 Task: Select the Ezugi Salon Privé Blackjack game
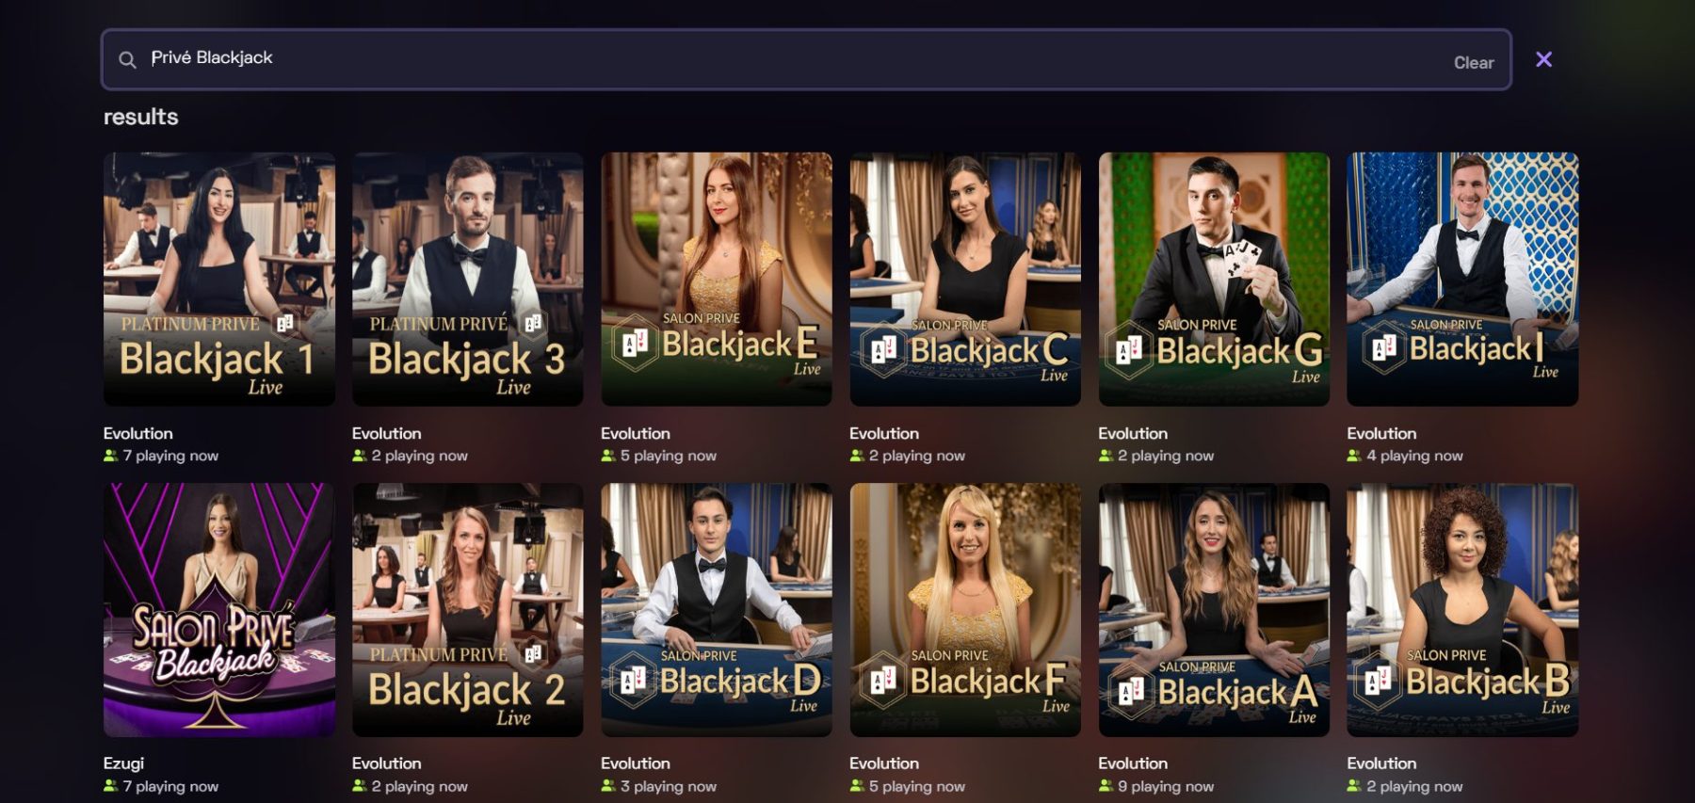(219, 610)
